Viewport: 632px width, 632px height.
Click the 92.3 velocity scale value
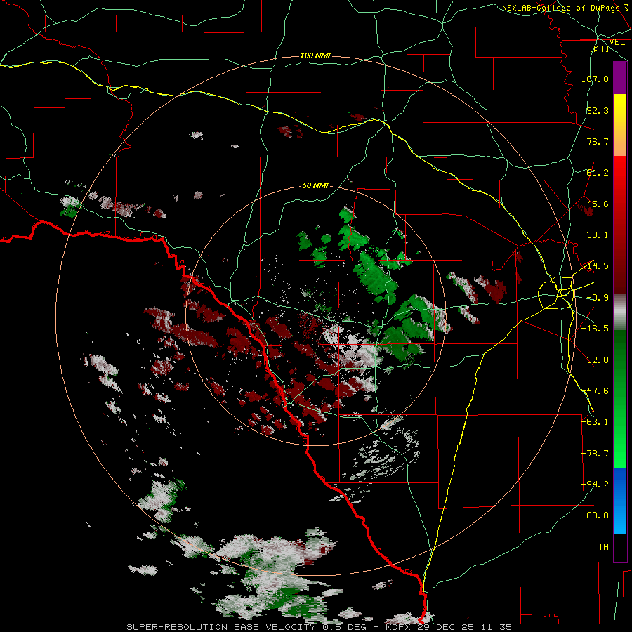point(598,110)
